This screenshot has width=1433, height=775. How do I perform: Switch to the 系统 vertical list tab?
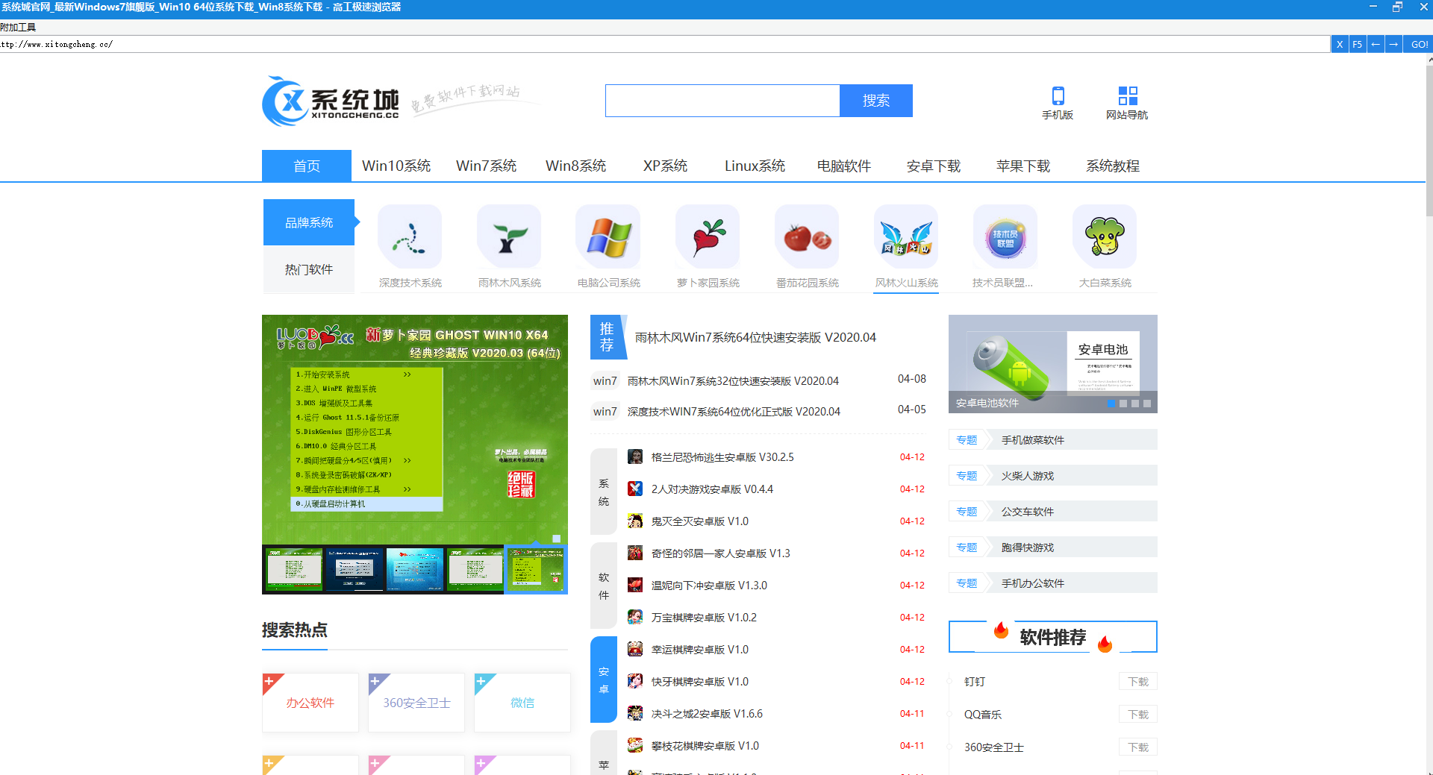(604, 492)
